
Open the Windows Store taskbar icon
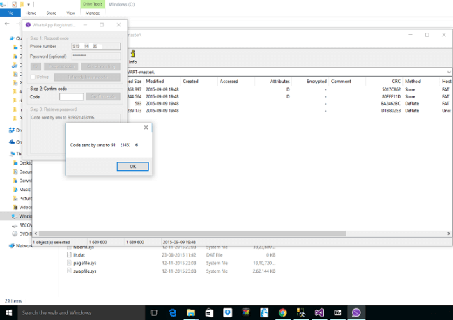click(x=209, y=312)
